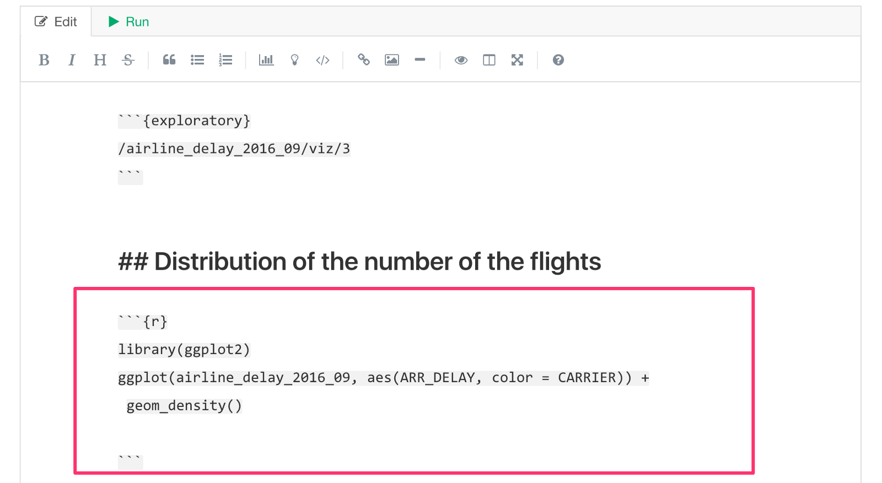The width and height of the screenshot is (882, 483).
Task: Insert a horizontal rule line
Action: 420,60
